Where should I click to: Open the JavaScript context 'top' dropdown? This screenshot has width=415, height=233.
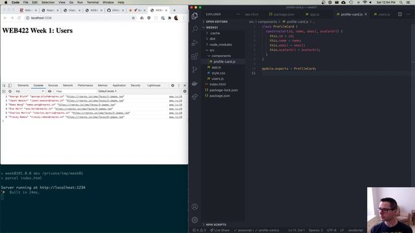(30, 91)
